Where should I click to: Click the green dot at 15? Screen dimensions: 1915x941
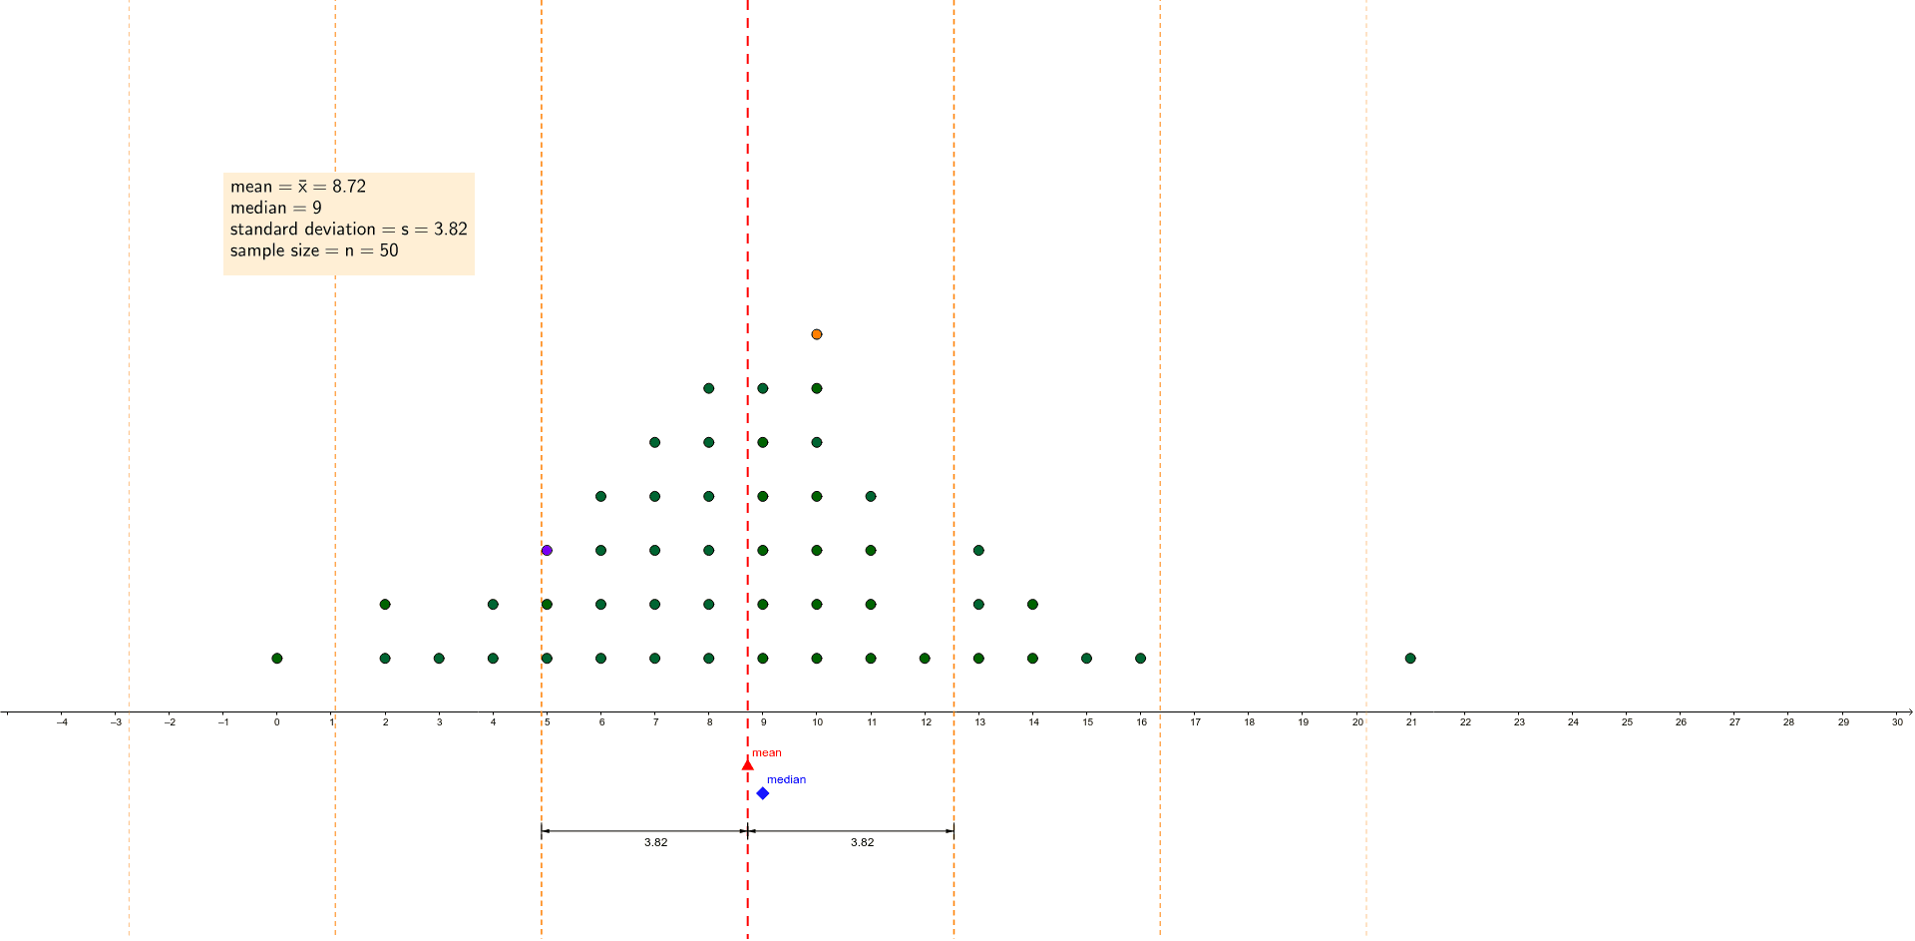pyautogui.click(x=1086, y=659)
